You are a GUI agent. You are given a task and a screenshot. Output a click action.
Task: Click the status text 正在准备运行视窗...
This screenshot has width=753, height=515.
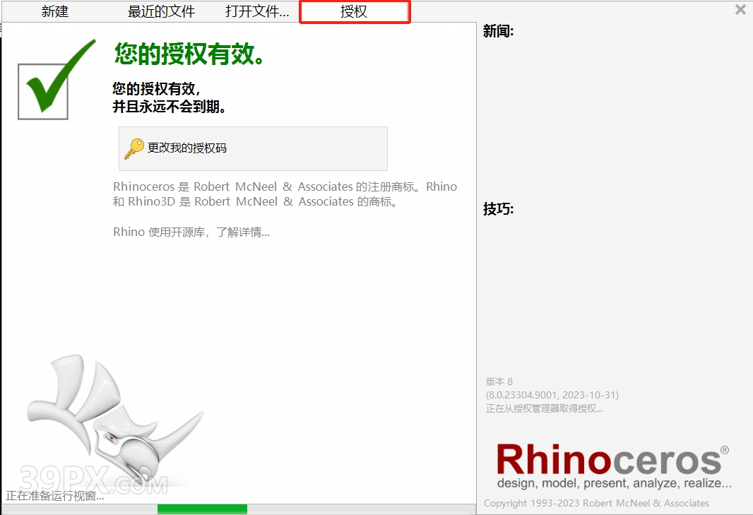(x=55, y=496)
